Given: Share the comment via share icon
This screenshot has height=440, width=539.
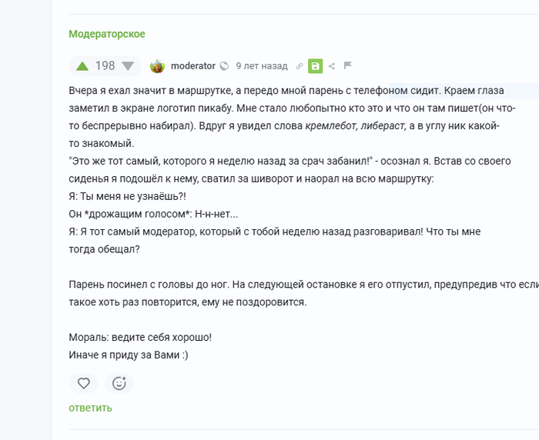Looking at the screenshot, I should (x=332, y=66).
